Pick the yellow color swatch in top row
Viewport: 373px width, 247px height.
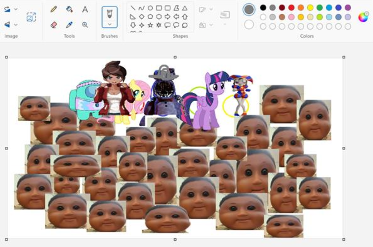tap(310, 8)
